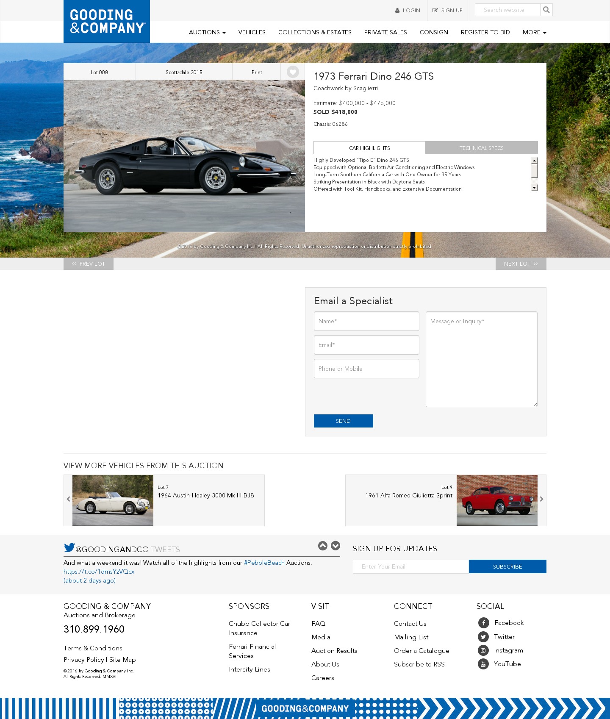Viewport: 610px width, 719px height.
Task: Go to next lot
Action: 521,264
